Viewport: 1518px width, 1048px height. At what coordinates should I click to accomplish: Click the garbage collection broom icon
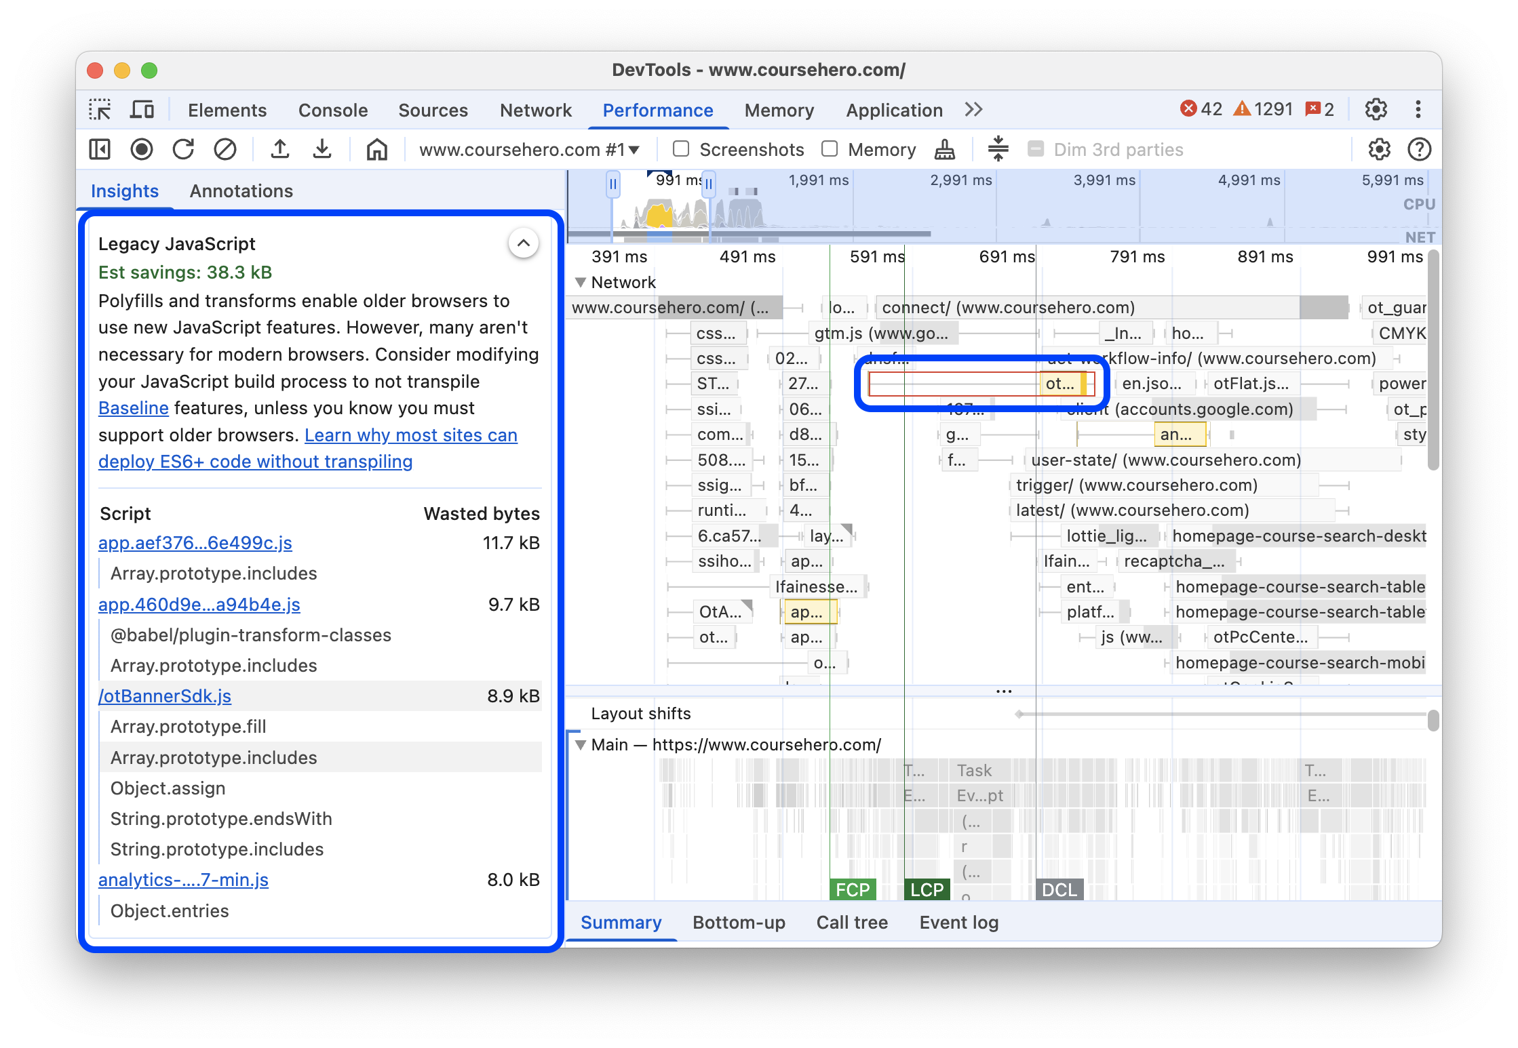point(943,149)
